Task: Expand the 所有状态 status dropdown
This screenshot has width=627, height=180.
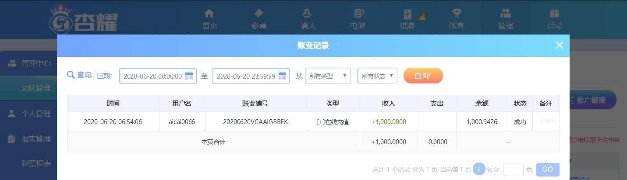Action: tap(377, 76)
